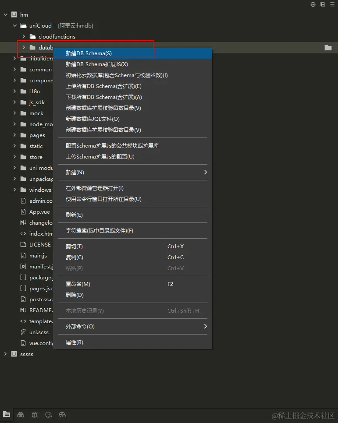Click the file icon beside main.js

click(x=23, y=255)
